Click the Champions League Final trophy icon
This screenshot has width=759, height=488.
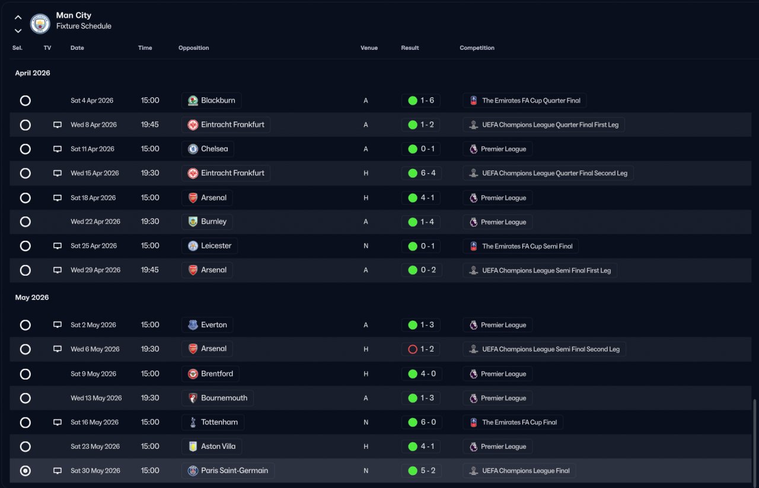tap(473, 471)
